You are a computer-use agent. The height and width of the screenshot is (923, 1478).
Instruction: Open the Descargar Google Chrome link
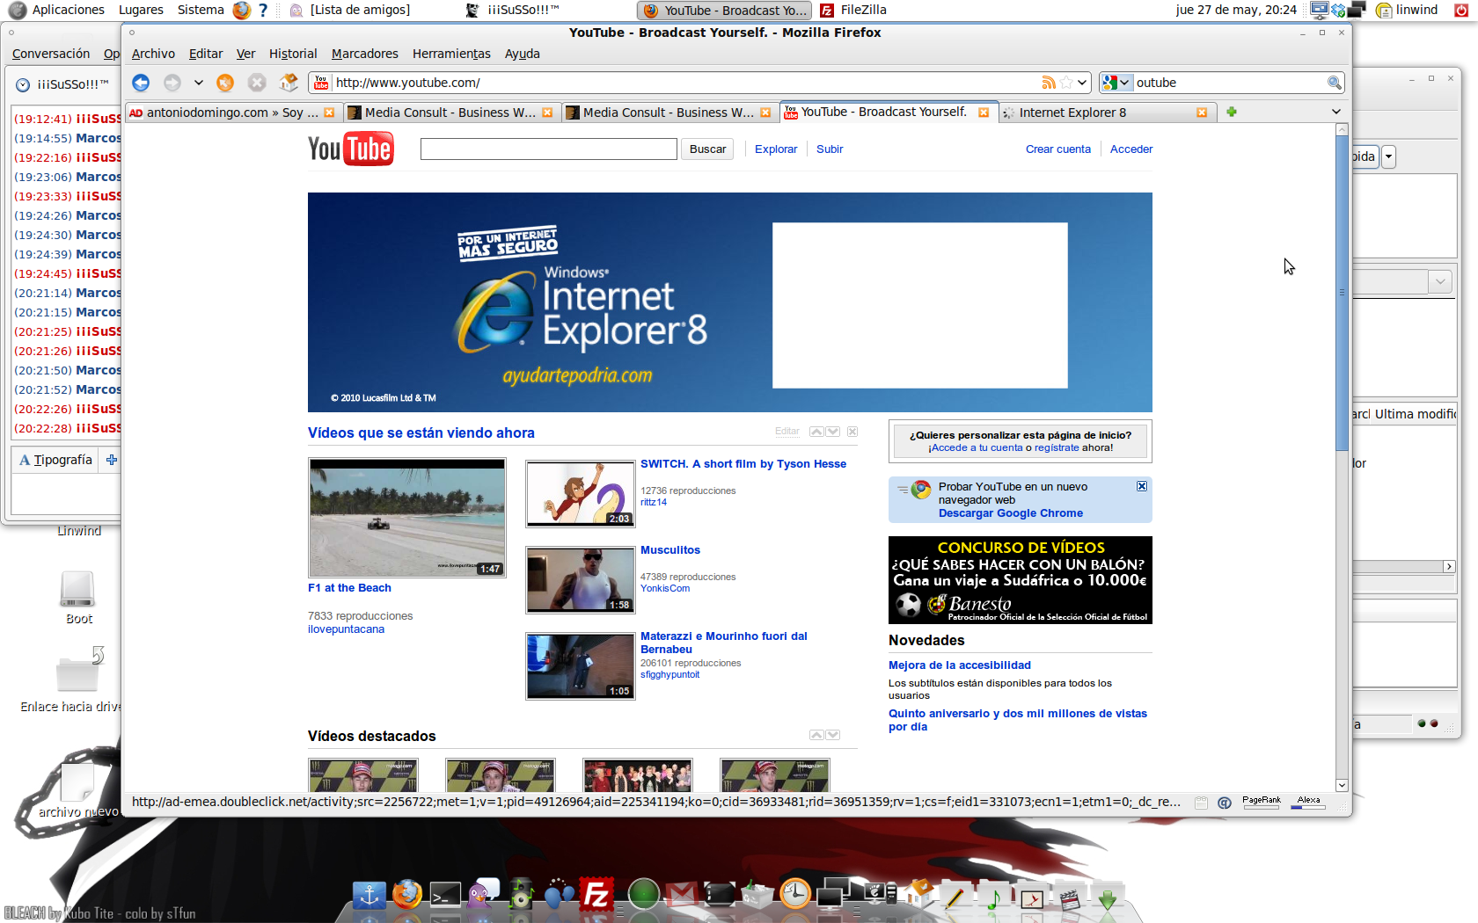pyautogui.click(x=1010, y=512)
